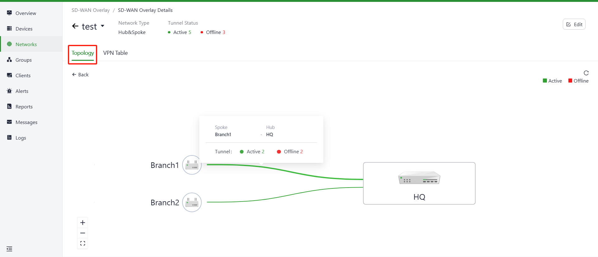This screenshot has height=257, width=598.
Task: Zoom in with the plus button
Action: pos(83,222)
